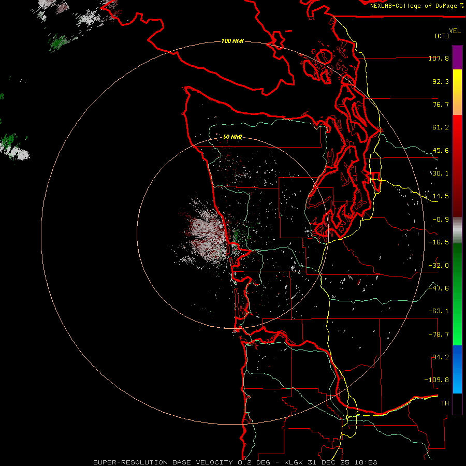Click the green band of the velocity scale

(457, 294)
